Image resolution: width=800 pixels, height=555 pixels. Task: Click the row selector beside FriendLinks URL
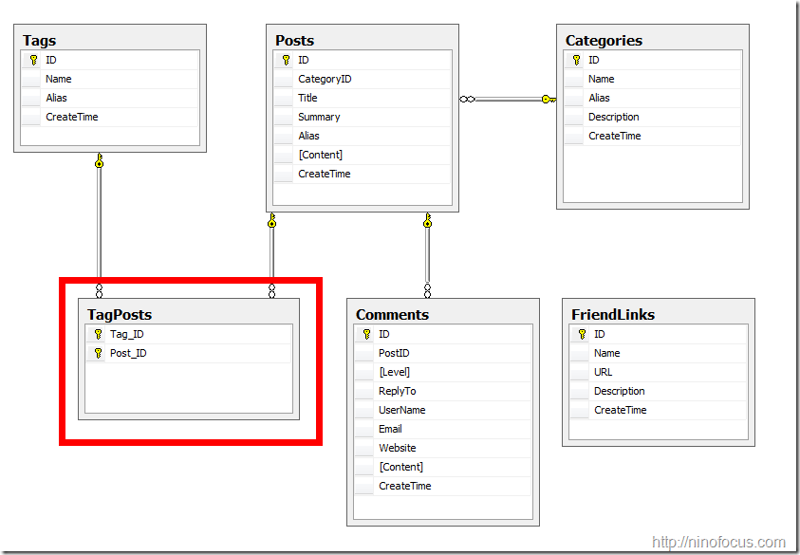coord(580,372)
